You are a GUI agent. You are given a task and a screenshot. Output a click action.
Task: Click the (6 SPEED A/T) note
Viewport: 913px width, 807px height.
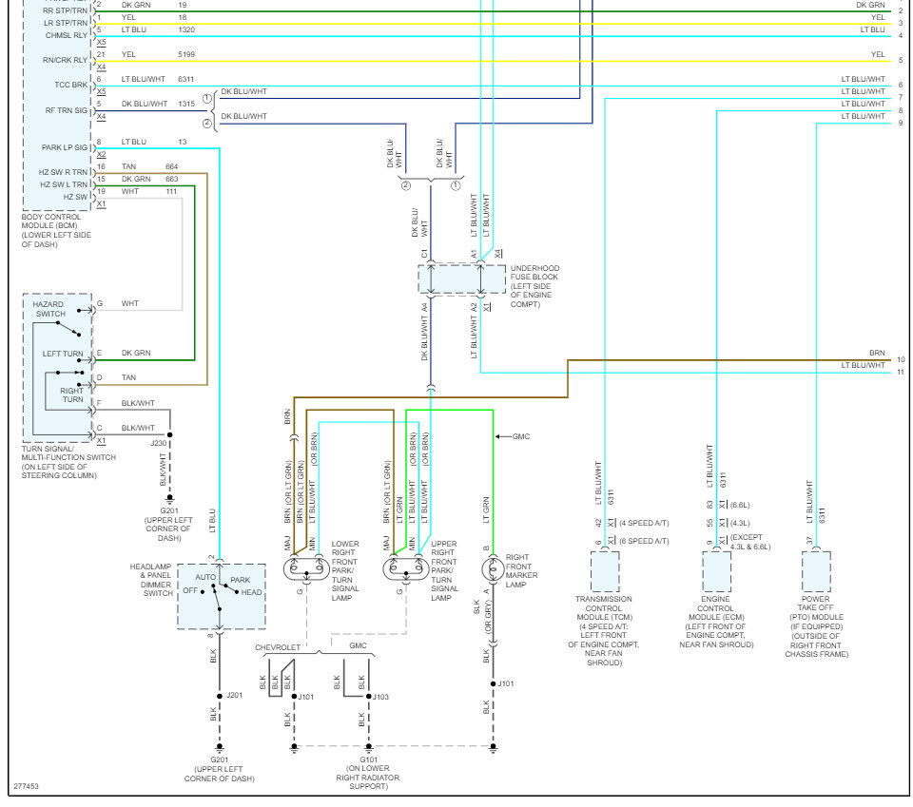click(644, 541)
